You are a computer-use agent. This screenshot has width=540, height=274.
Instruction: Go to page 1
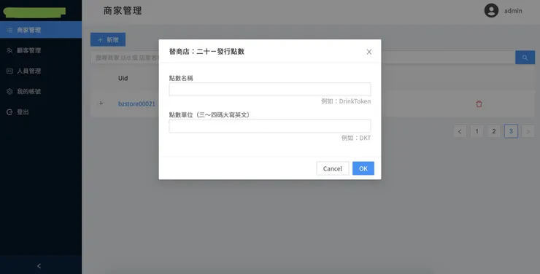point(477,131)
